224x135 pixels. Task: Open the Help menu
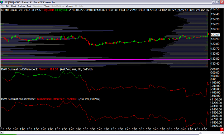(81, 6)
